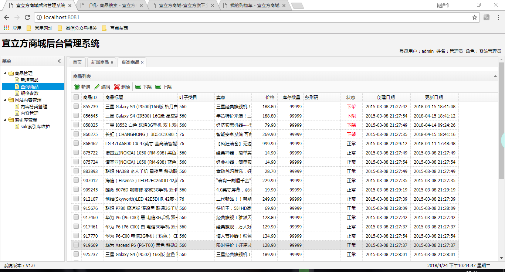This screenshot has width=505, height=272.
Task: Open the 写点东西 bookmark folder
Action: tap(115, 28)
